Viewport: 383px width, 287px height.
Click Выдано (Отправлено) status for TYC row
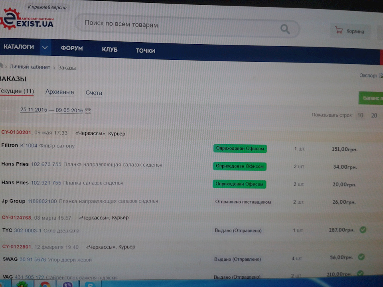coord(238,230)
